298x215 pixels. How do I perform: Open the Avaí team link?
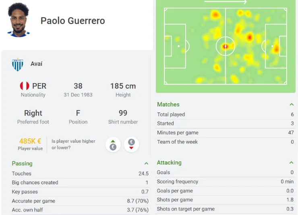(x=36, y=64)
